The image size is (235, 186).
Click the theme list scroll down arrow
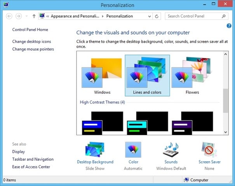[x=226, y=132]
